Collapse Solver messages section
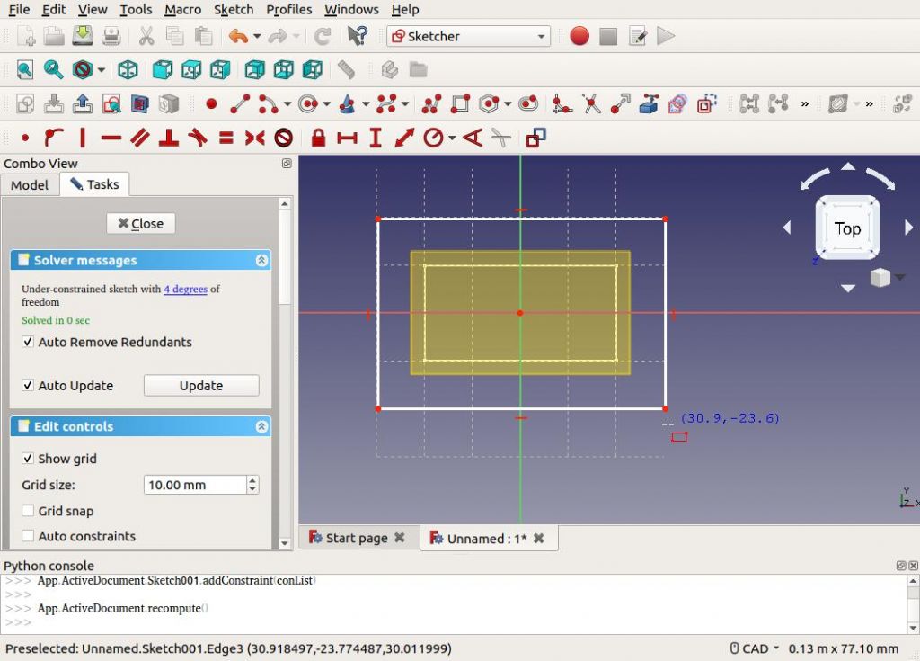 coord(261,260)
